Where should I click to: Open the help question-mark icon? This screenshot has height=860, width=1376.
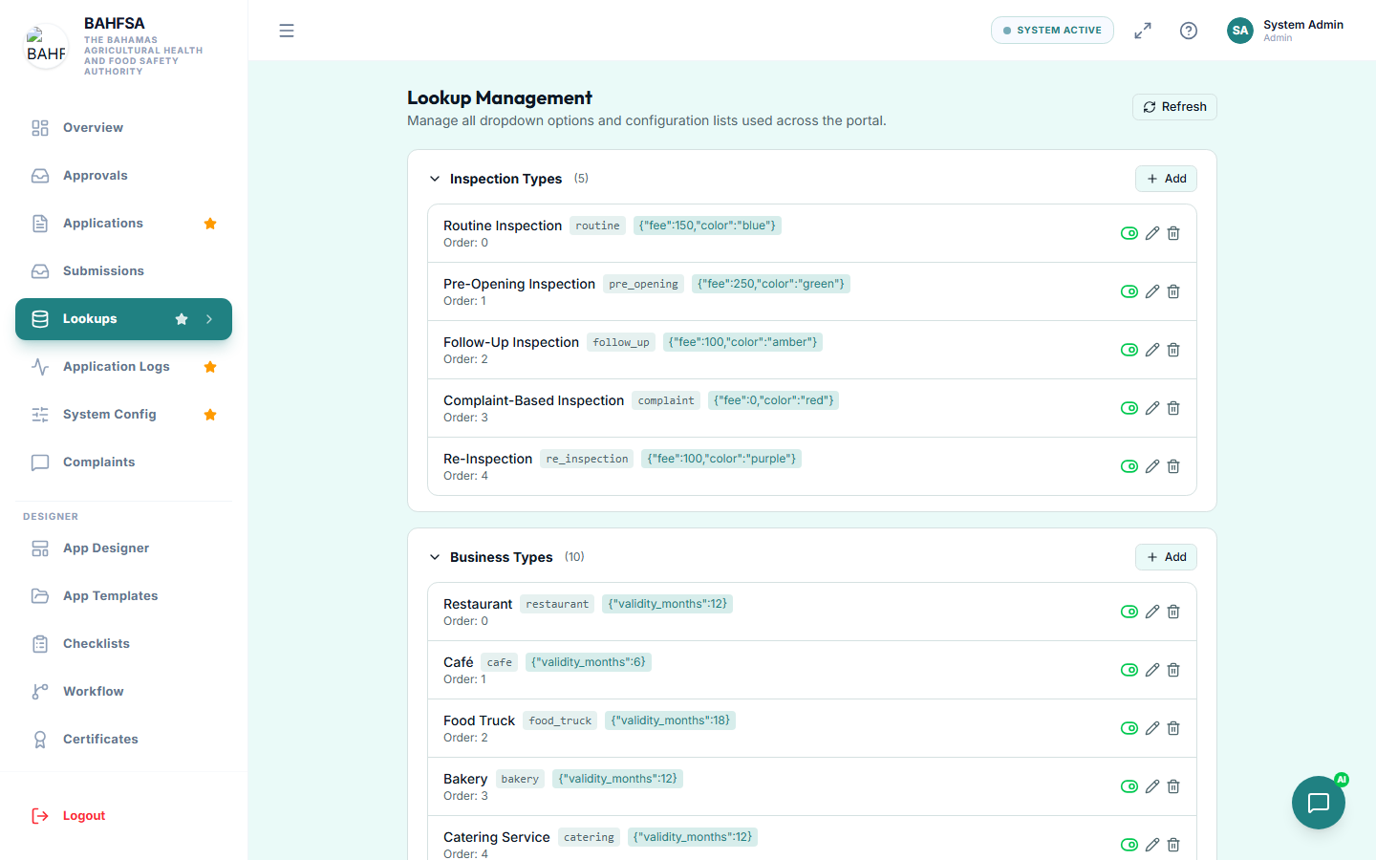coord(1189,31)
